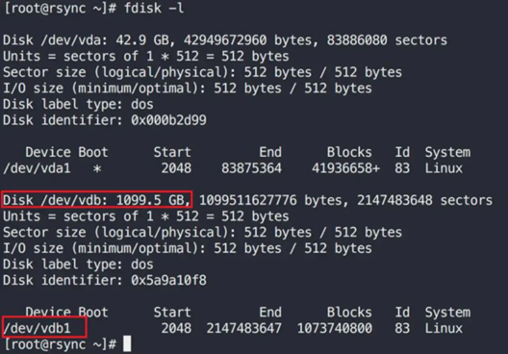Click the highlighted Disk /dev/vdb 1099.5 GB text
Image resolution: width=508 pixels, height=354 pixels.
click(97, 199)
